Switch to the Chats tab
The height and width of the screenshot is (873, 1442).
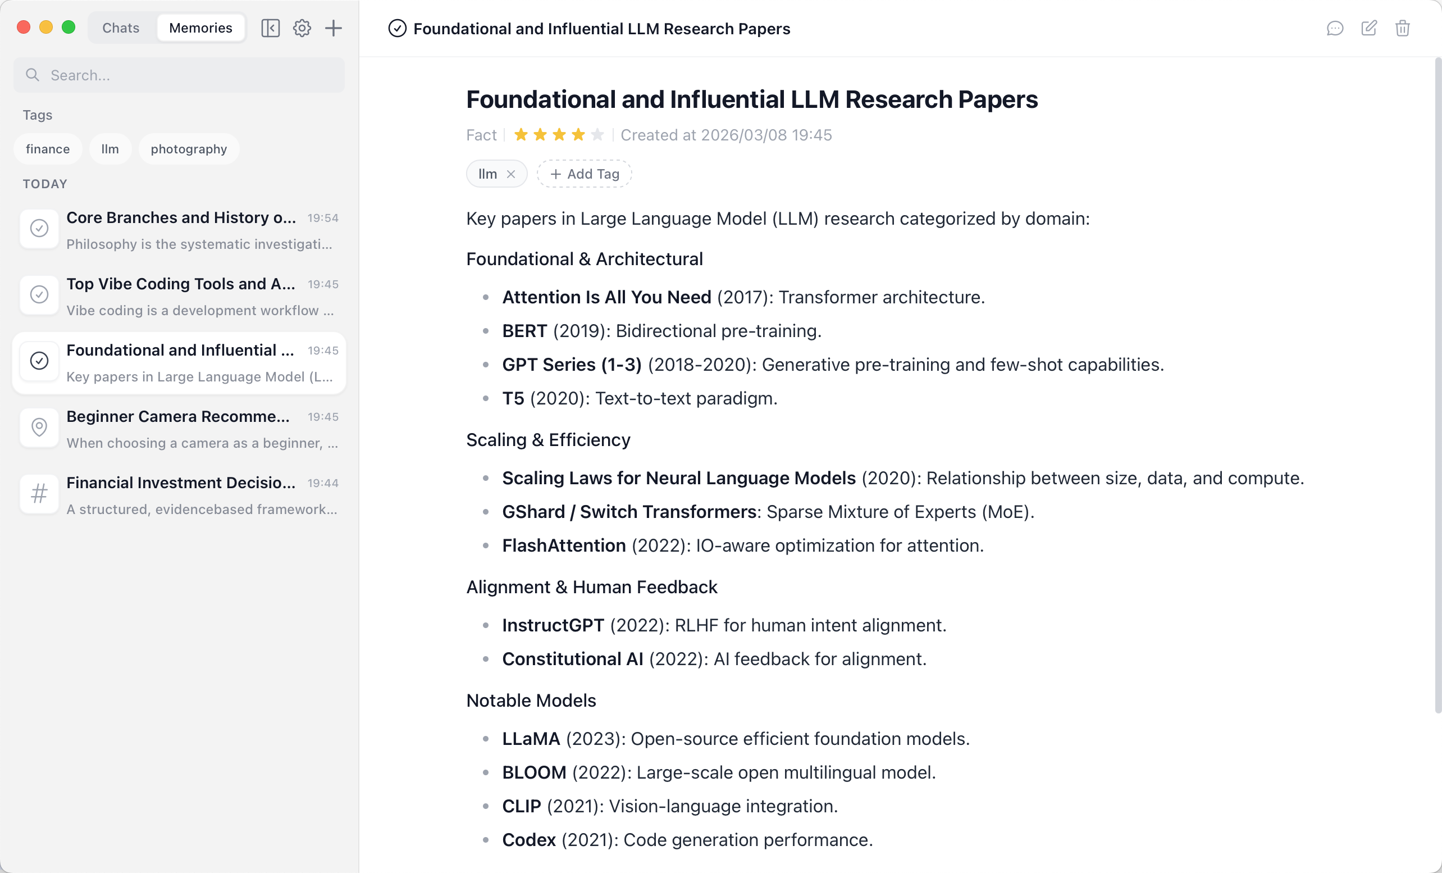click(x=121, y=28)
